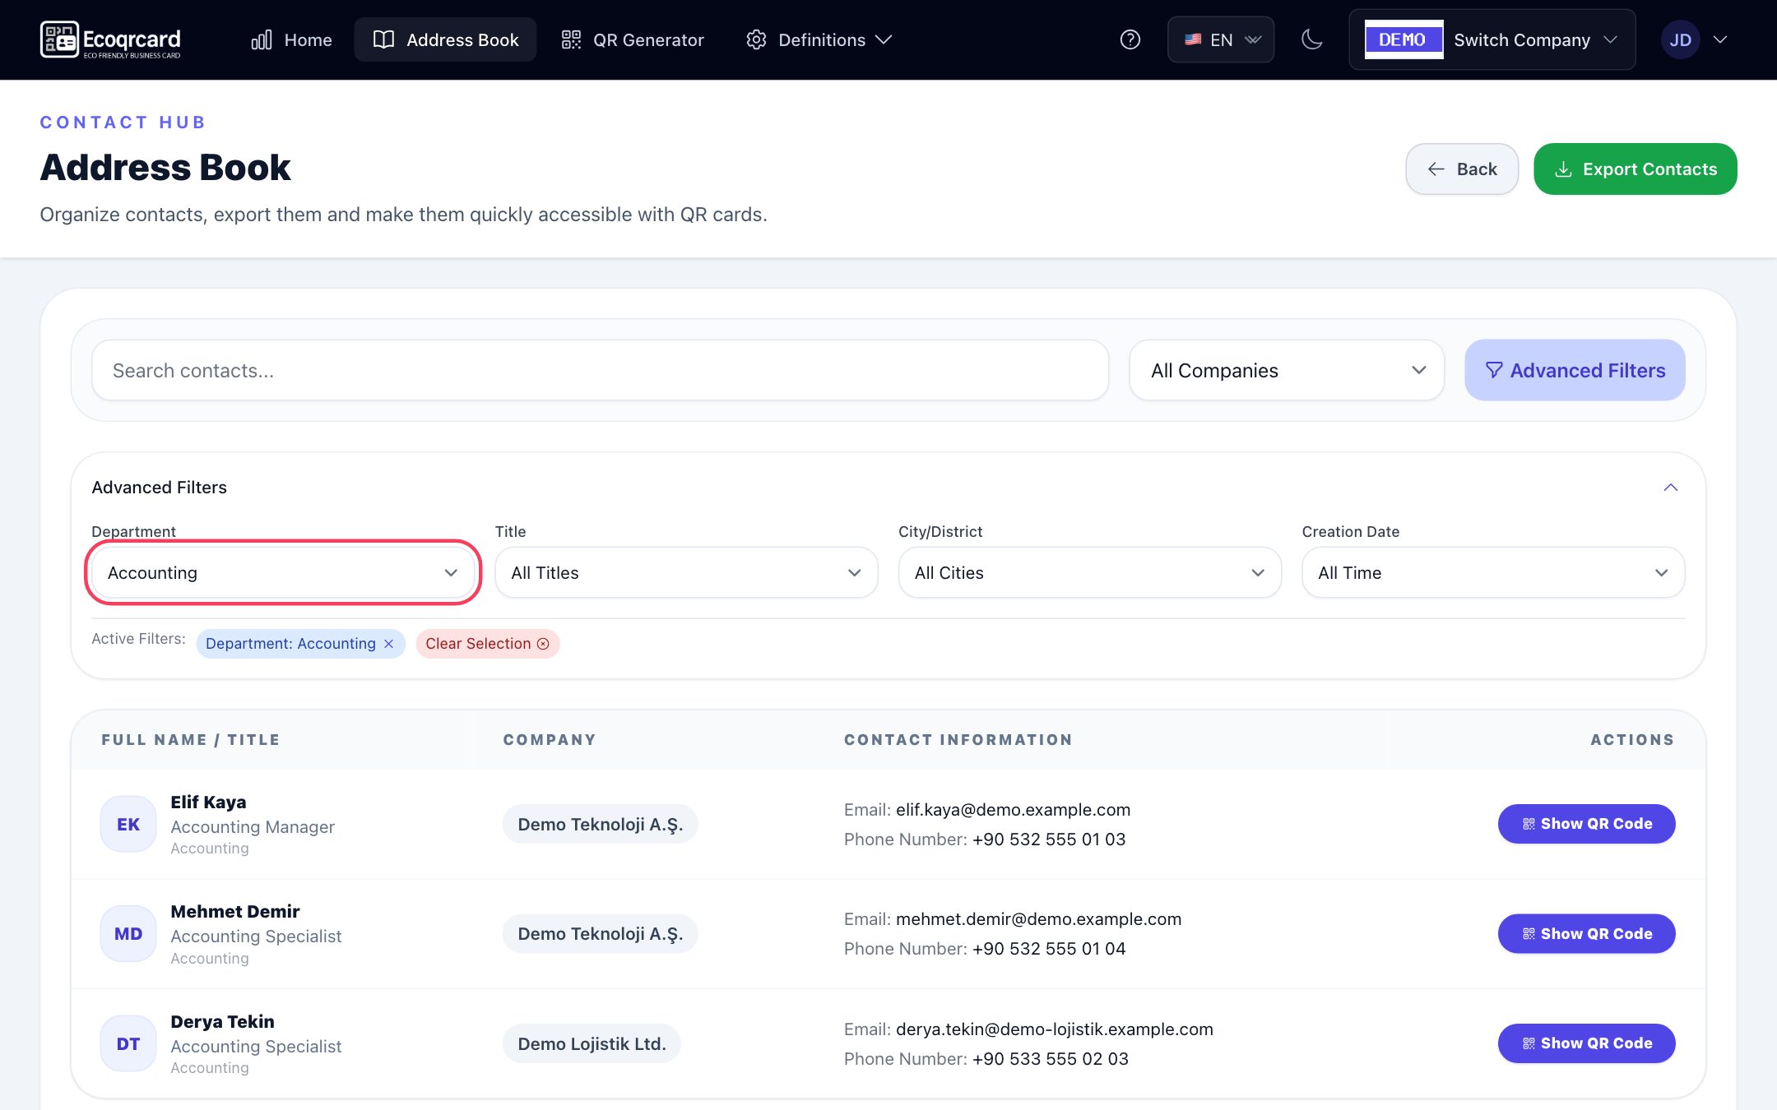Show QR Code for Derya Tekin
This screenshot has width=1777, height=1110.
coord(1586,1043)
